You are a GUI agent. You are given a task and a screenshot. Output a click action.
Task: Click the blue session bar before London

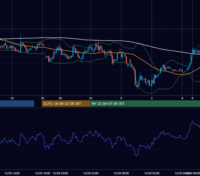17,104
